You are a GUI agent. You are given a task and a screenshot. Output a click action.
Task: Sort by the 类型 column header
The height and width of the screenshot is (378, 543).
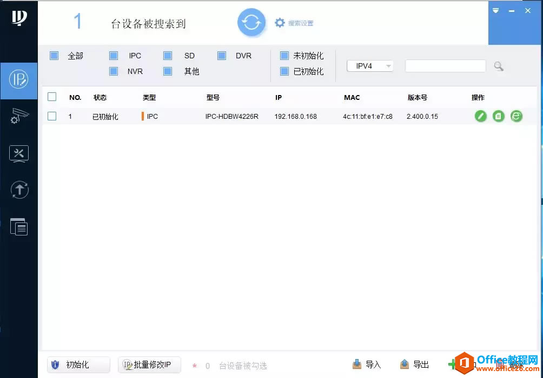(149, 98)
